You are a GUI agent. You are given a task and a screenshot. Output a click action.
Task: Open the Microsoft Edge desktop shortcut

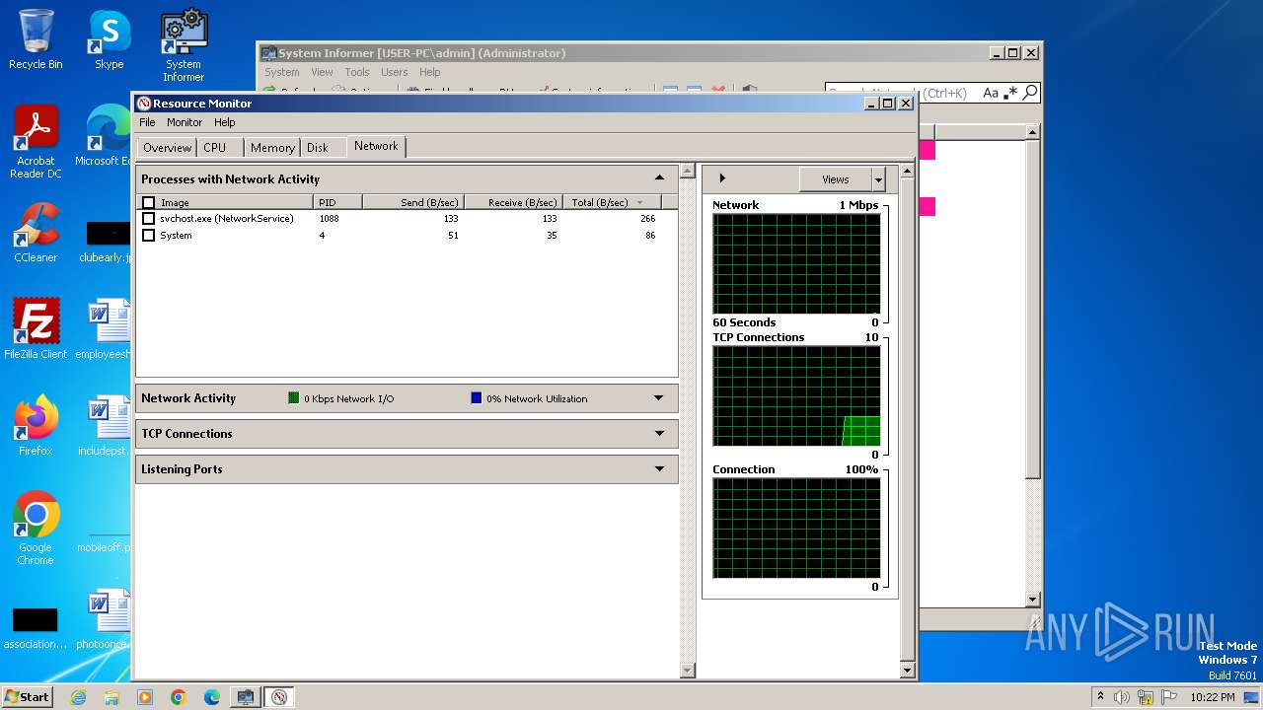(x=107, y=136)
